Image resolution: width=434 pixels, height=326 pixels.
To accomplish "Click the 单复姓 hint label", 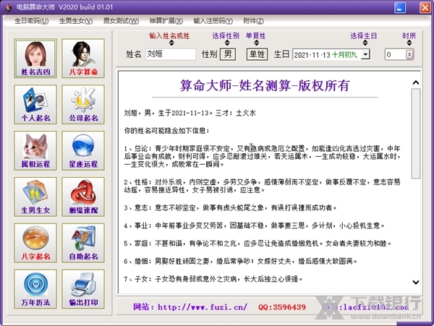I will pyautogui.click(x=256, y=36).
